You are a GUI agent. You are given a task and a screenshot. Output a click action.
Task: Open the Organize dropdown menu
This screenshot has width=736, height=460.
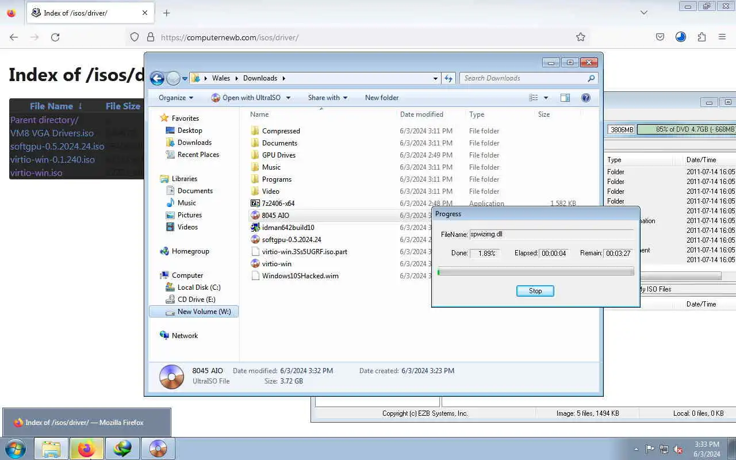pos(176,98)
